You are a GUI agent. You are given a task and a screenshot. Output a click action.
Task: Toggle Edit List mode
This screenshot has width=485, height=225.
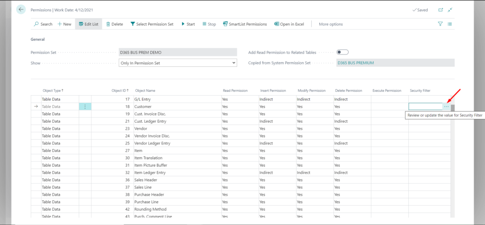tap(89, 24)
